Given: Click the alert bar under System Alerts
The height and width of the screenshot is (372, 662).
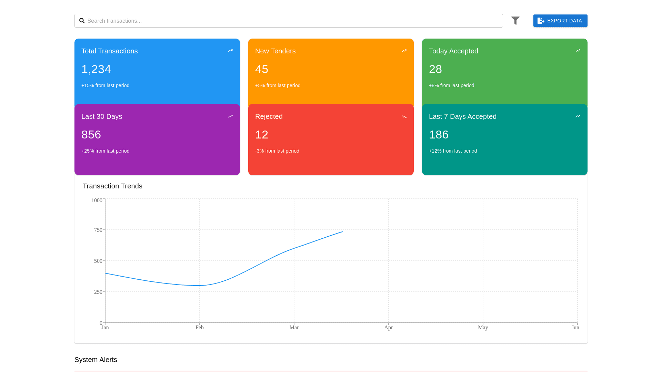Looking at the screenshot, I should pos(331,371).
